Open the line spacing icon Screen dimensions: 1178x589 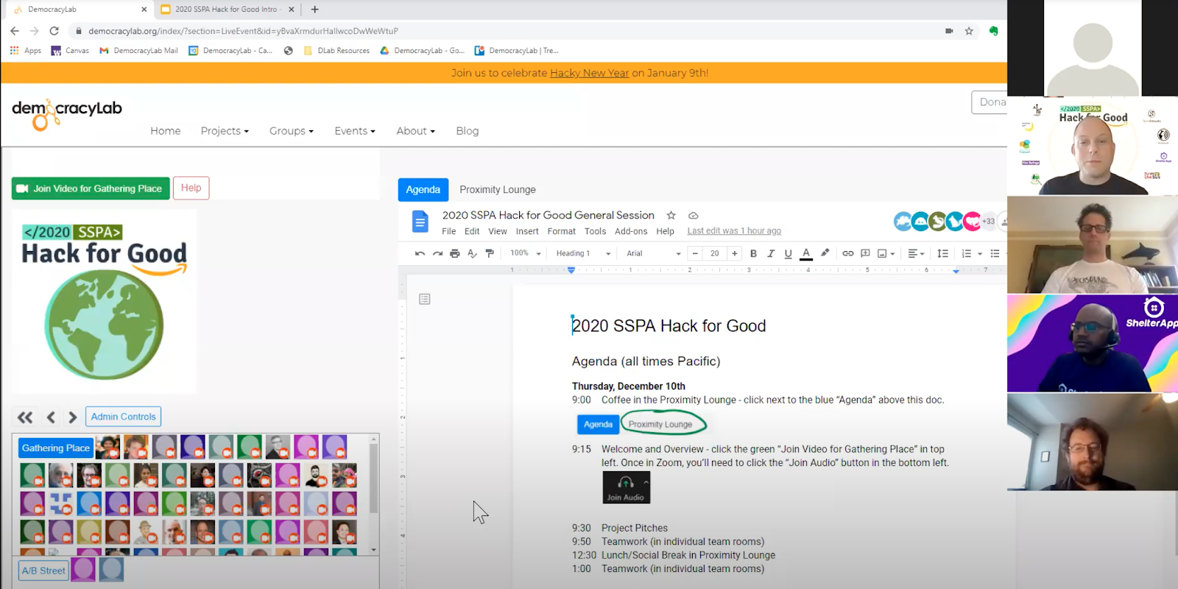pos(943,253)
